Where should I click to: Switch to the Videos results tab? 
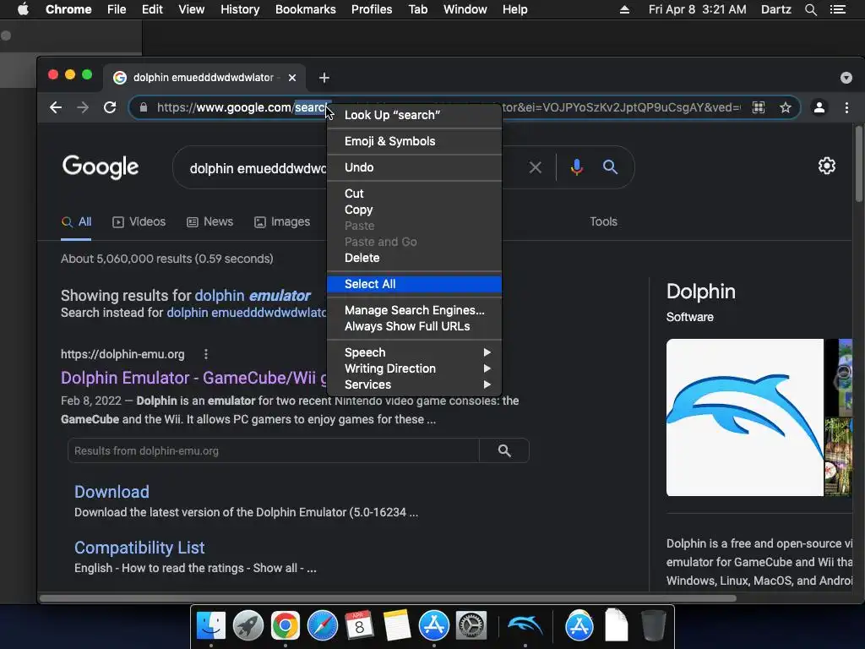(x=139, y=222)
